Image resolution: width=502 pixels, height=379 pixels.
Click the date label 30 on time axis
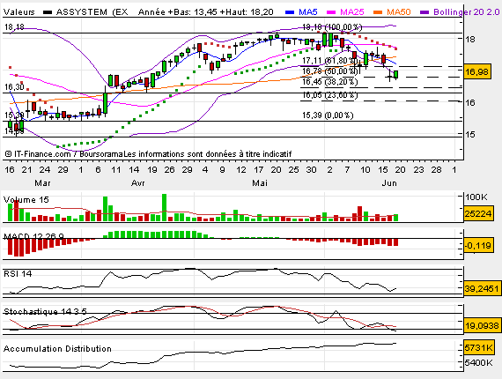312,170
